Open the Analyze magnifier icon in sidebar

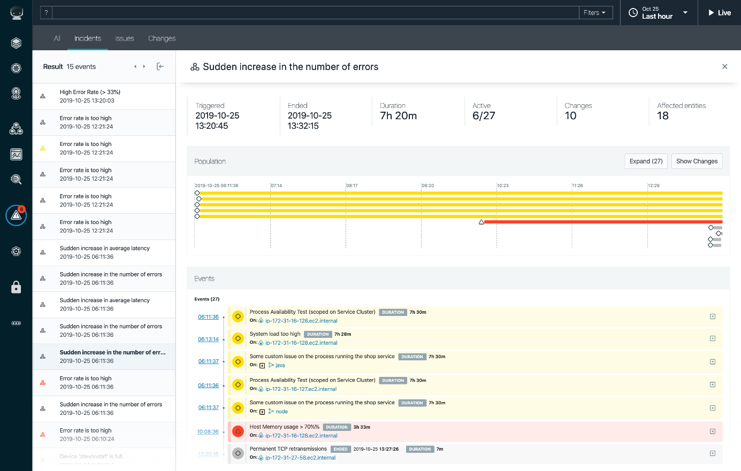pyautogui.click(x=16, y=180)
